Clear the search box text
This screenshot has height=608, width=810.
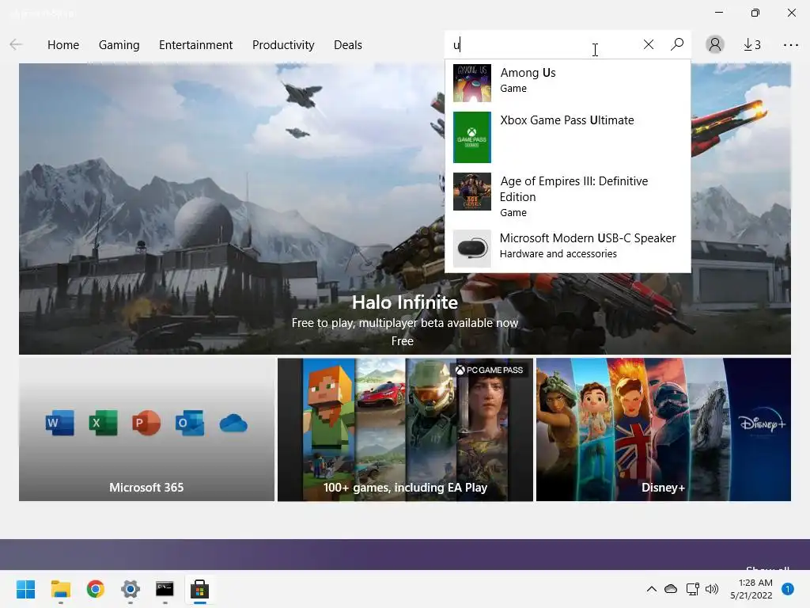(649, 45)
